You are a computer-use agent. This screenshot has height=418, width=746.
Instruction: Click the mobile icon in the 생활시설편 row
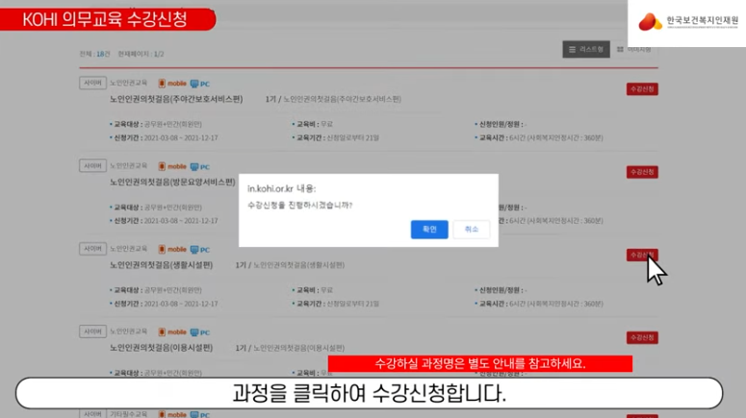(172, 250)
